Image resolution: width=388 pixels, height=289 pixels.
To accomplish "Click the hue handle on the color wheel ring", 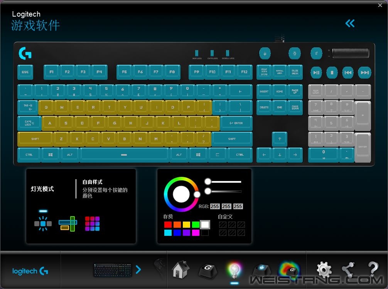I will pos(197,194).
